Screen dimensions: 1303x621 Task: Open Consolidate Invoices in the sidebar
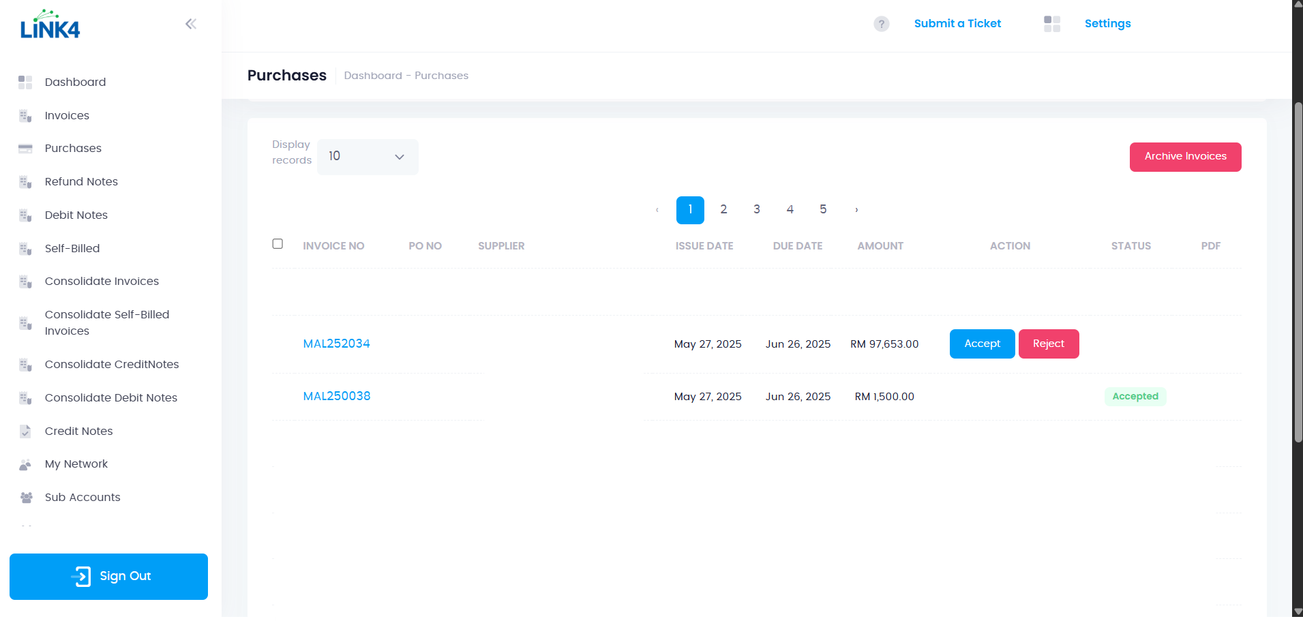(102, 282)
